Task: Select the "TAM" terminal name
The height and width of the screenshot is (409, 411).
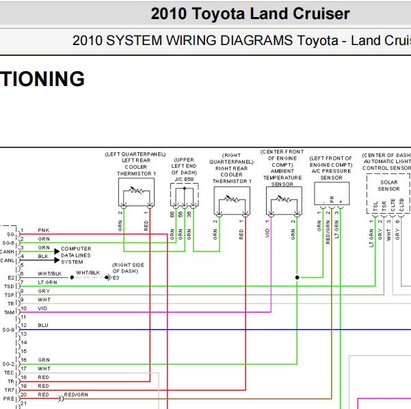Action: [x=9, y=313]
